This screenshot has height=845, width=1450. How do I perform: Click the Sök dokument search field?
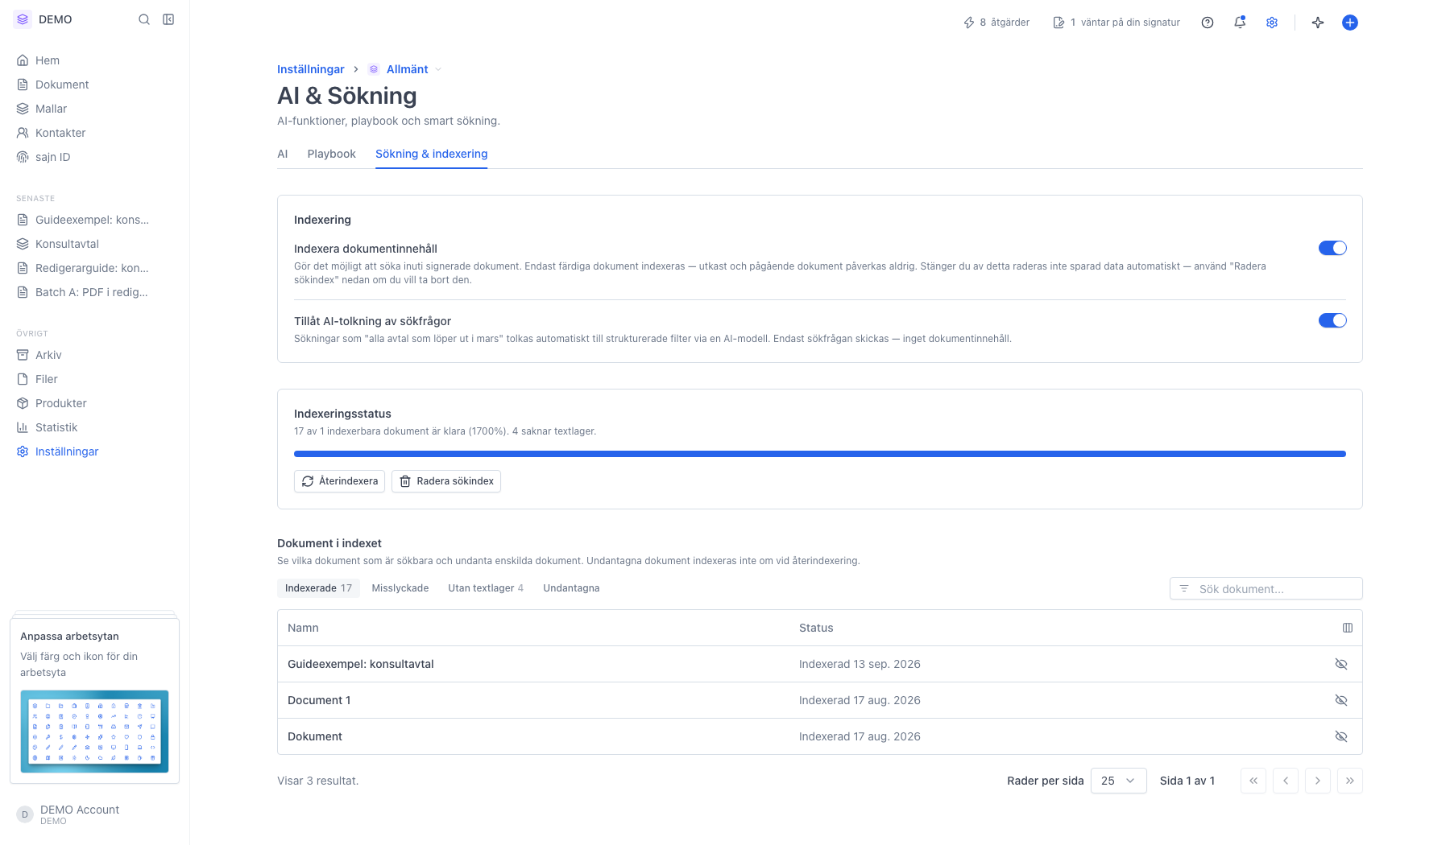1266,588
